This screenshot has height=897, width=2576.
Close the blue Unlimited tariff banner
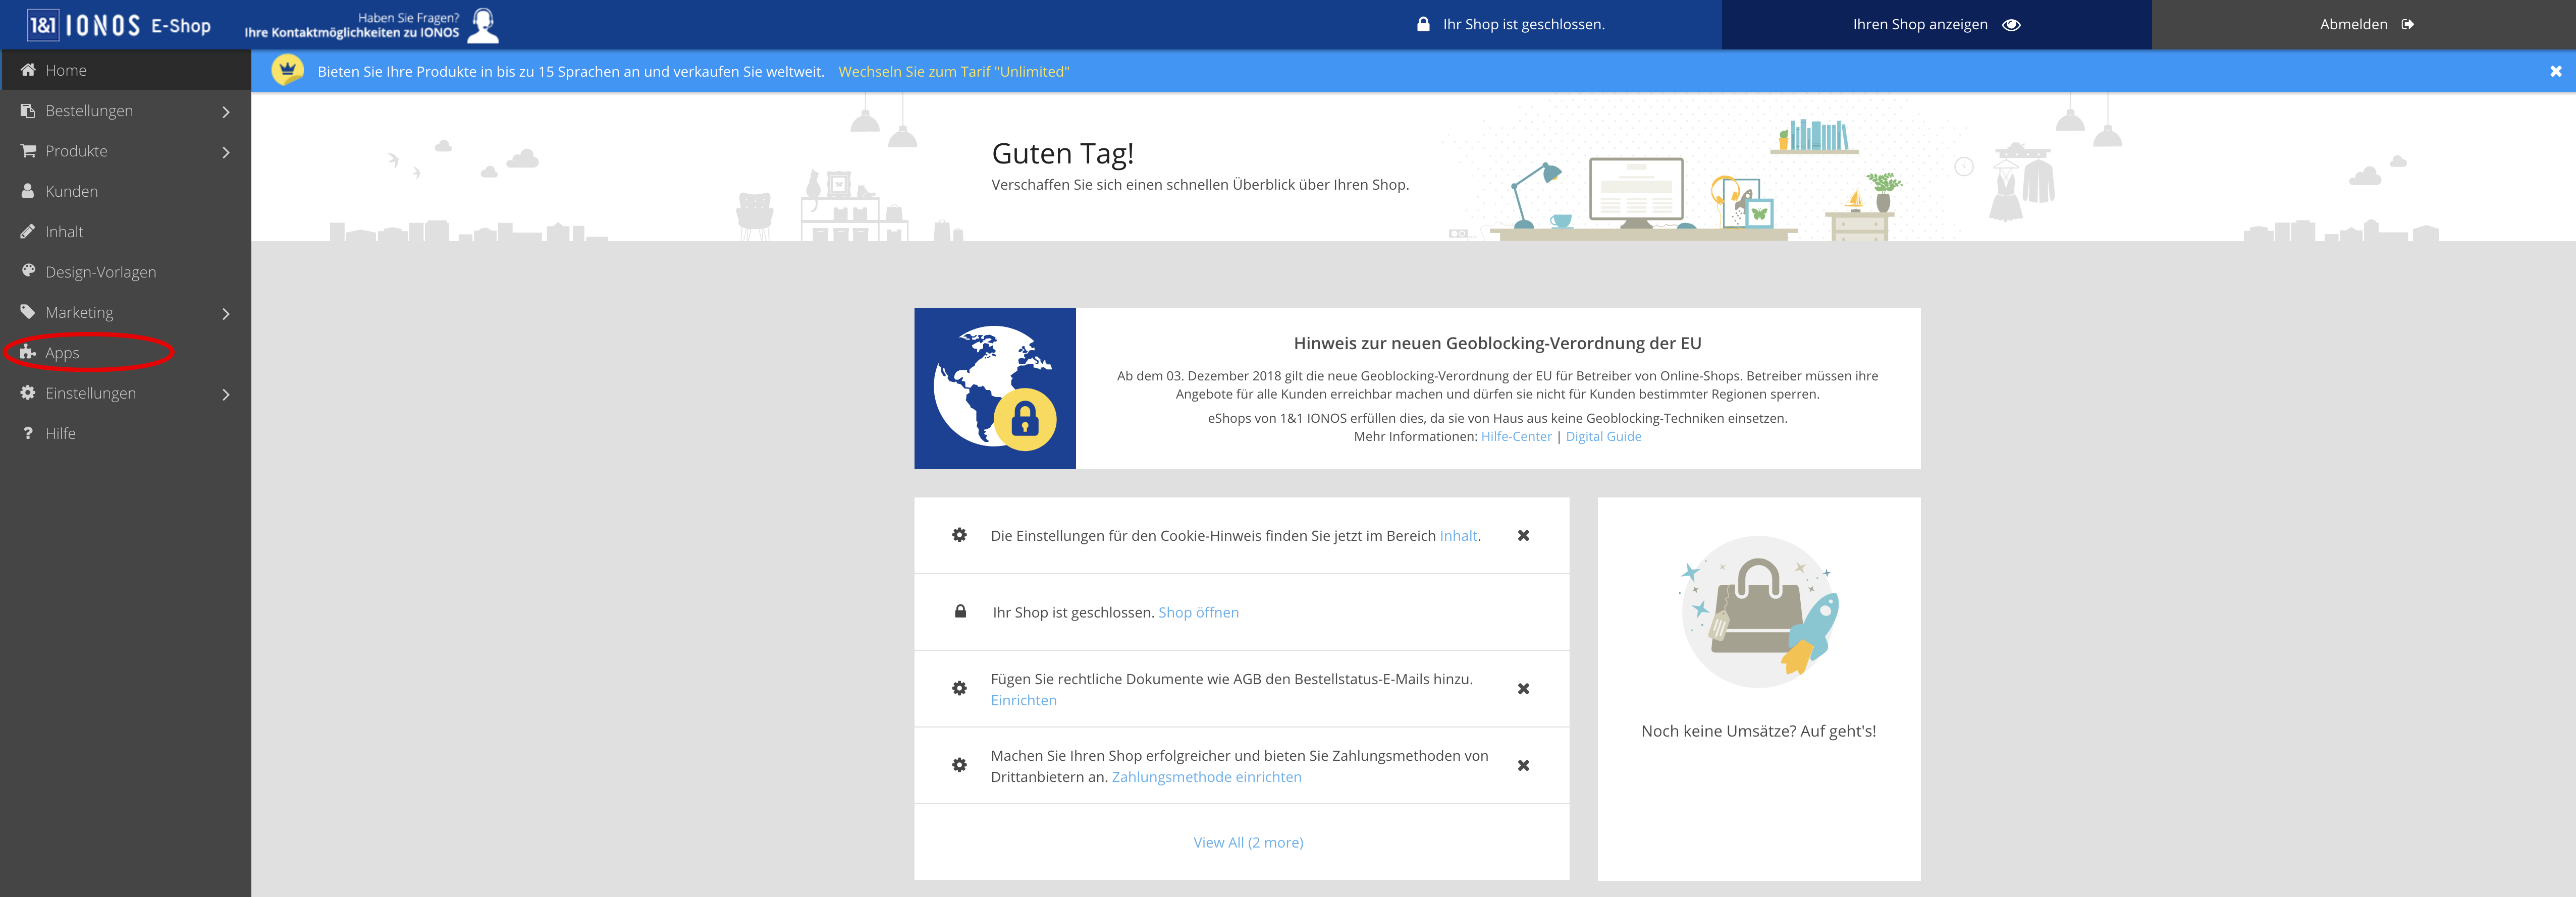click(x=2555, y=71)
